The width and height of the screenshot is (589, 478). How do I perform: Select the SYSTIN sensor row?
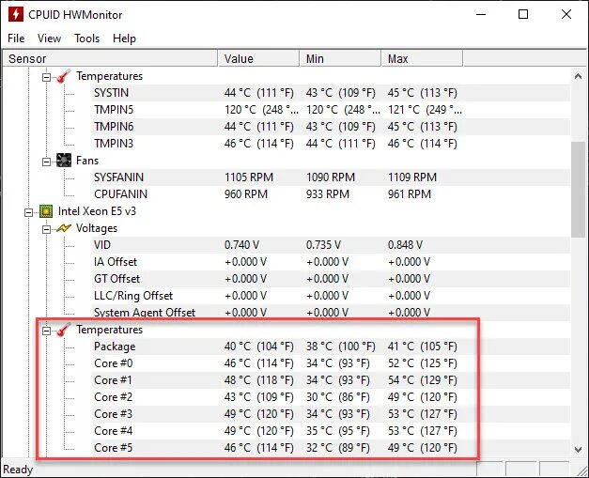(331, 93)
